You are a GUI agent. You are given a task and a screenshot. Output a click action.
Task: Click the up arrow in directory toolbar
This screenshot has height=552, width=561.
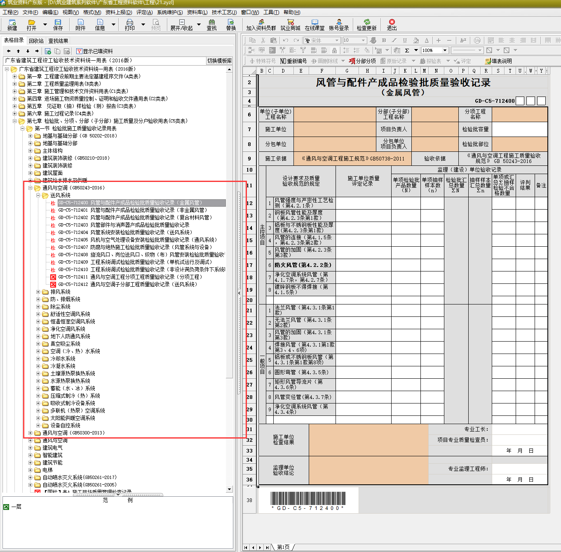click(18, 51)
